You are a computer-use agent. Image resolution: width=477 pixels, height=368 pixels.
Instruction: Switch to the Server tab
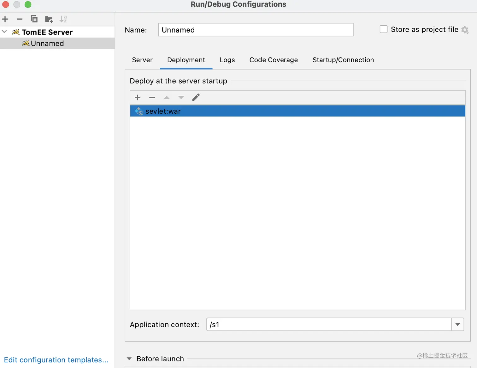coord(142,60)
